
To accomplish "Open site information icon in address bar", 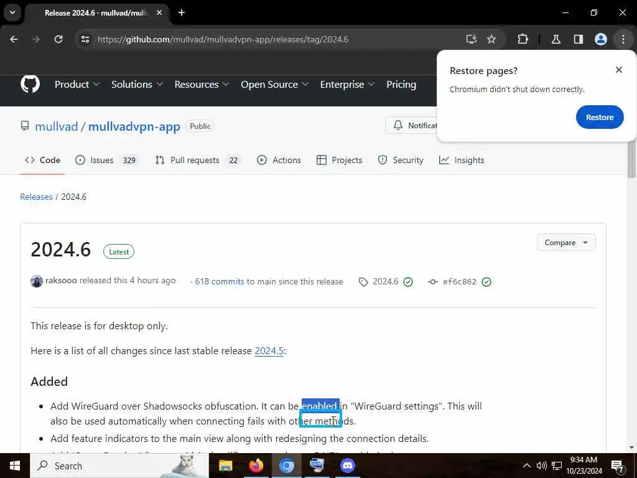I will click(x=85, y=39).
